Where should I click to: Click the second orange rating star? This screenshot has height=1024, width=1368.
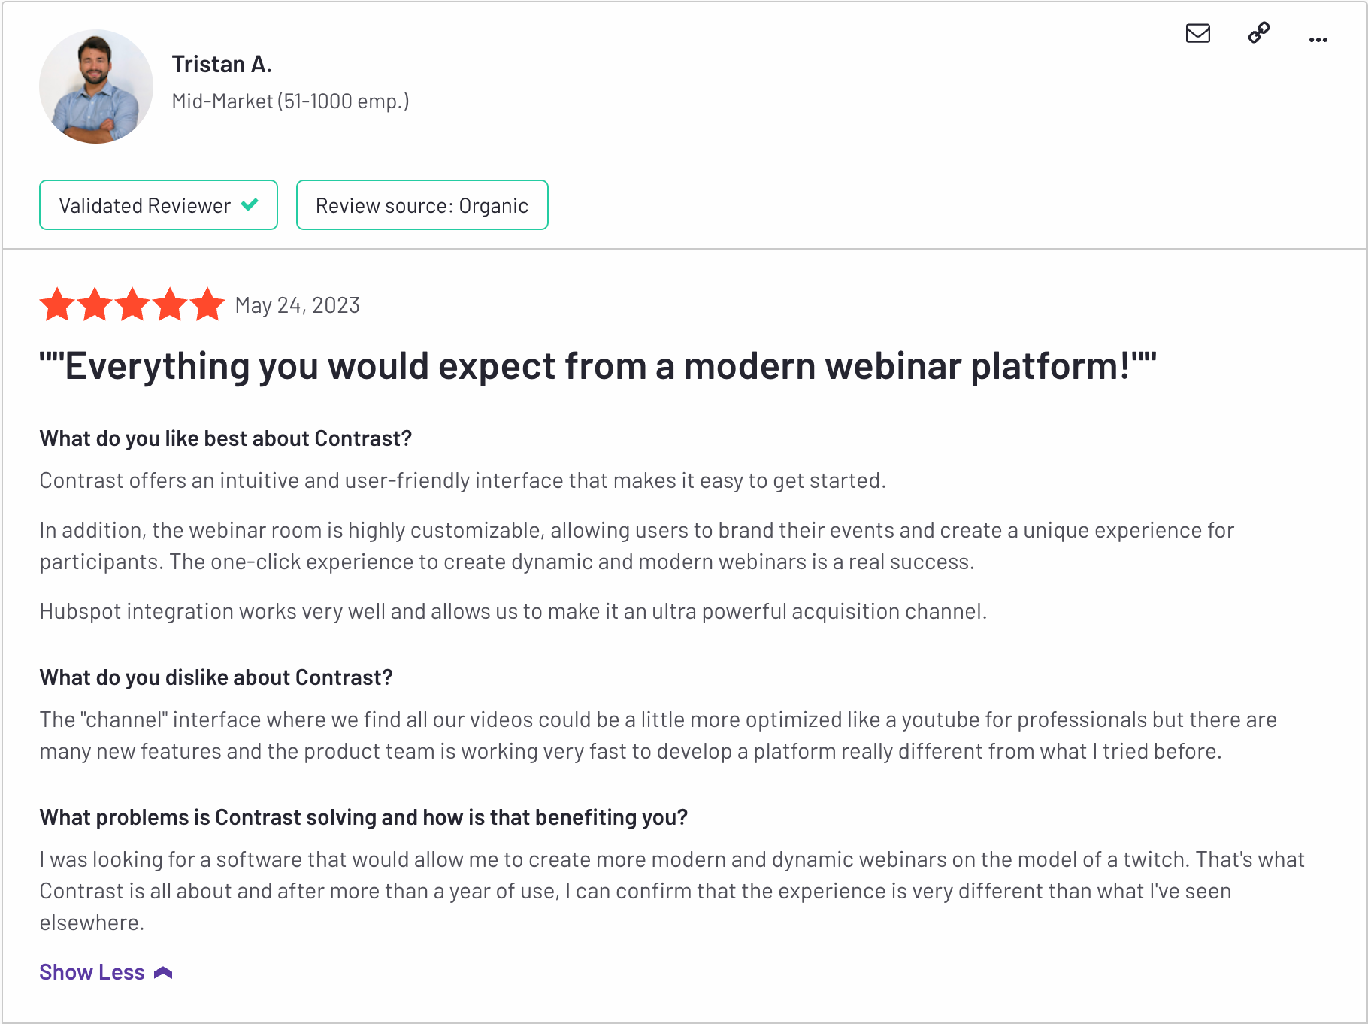[95, 304]
